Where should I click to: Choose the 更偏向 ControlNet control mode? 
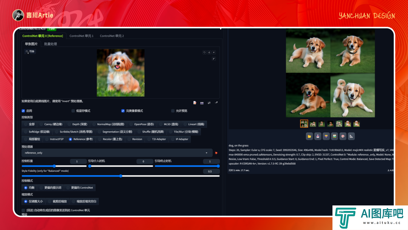click(x=80, y=188)
